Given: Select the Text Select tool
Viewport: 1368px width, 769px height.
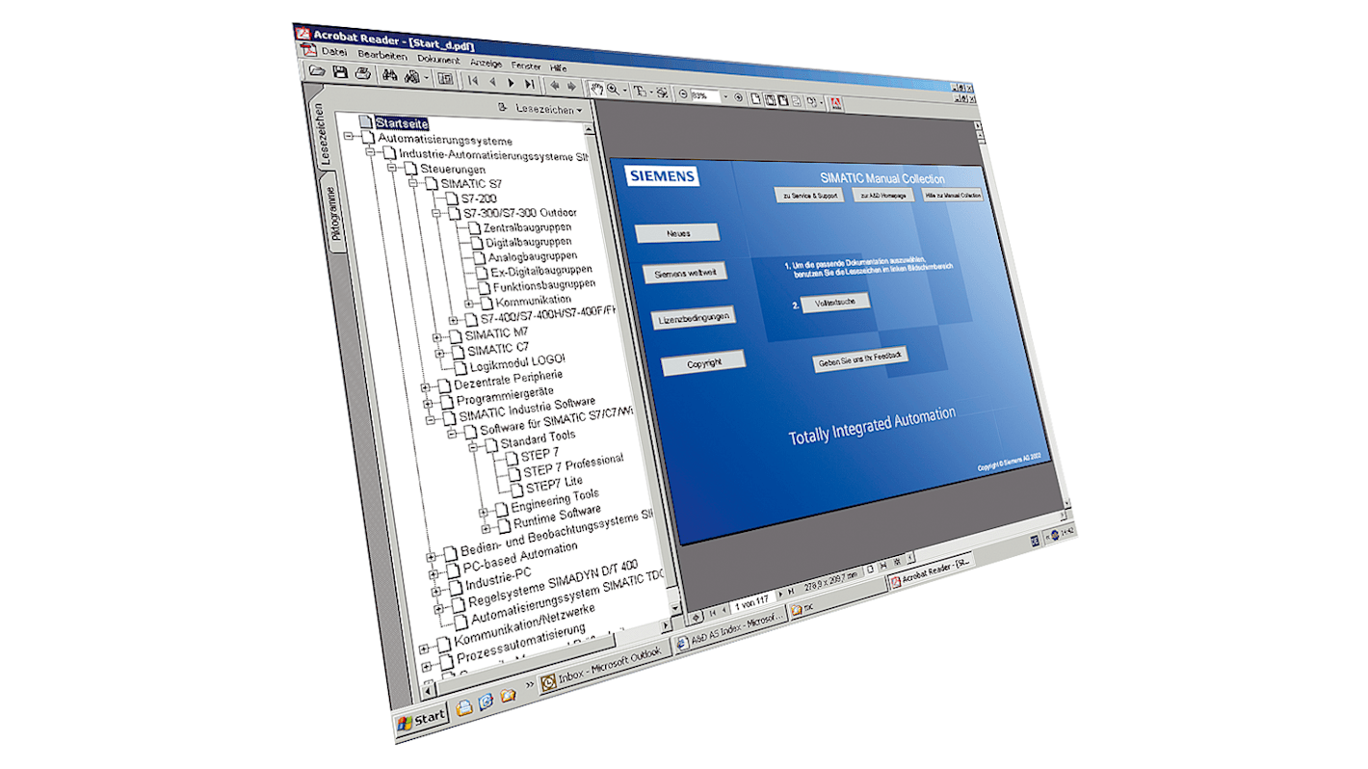Looking at the screenshot, I should coord(640,92).
